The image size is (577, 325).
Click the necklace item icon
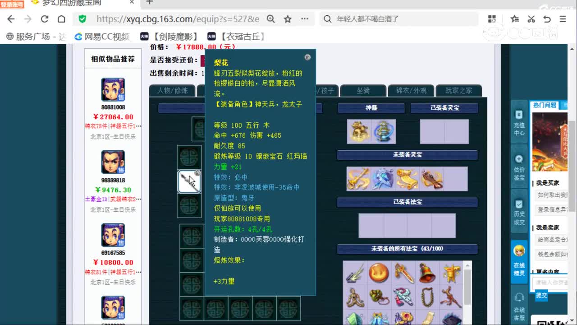[427, 297]
